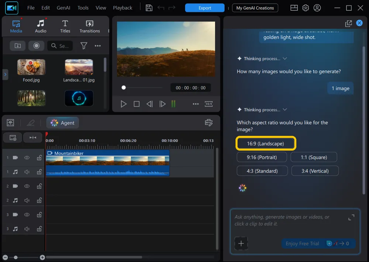Lock video track 1 with the padlock
The width and height of the screenshot is (369, 262).
coord(39,158)
